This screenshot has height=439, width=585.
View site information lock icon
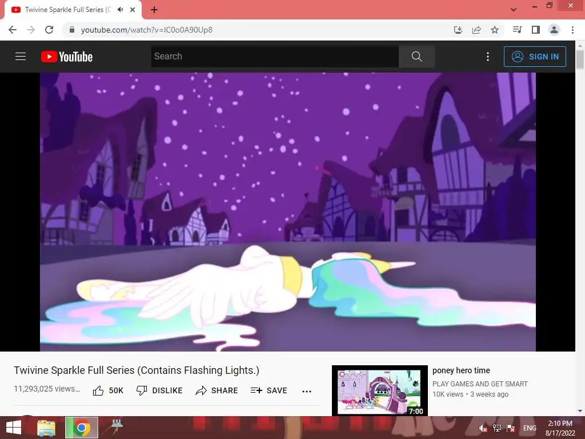72,30
